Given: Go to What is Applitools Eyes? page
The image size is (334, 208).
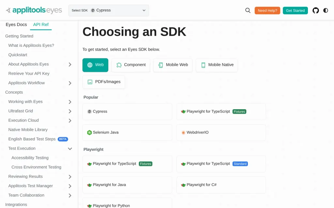Looking at the screenshot, I should coord(31,45).
